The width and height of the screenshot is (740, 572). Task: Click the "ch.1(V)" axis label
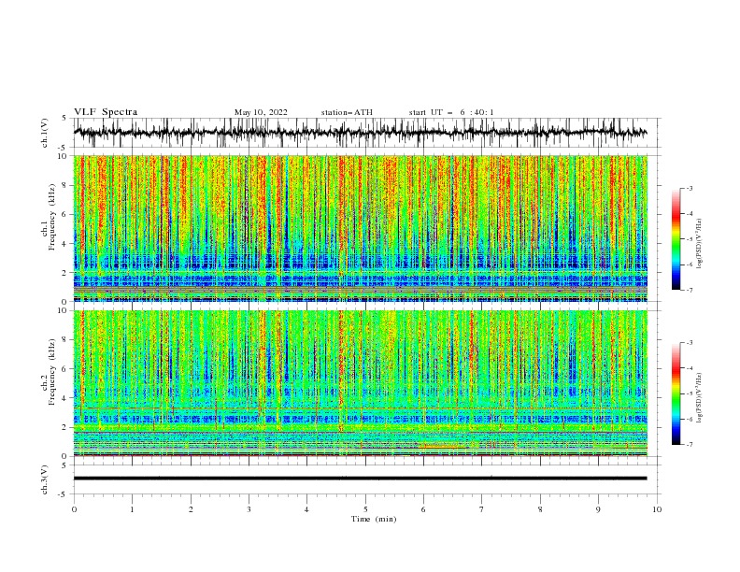(x=45, y=133)
